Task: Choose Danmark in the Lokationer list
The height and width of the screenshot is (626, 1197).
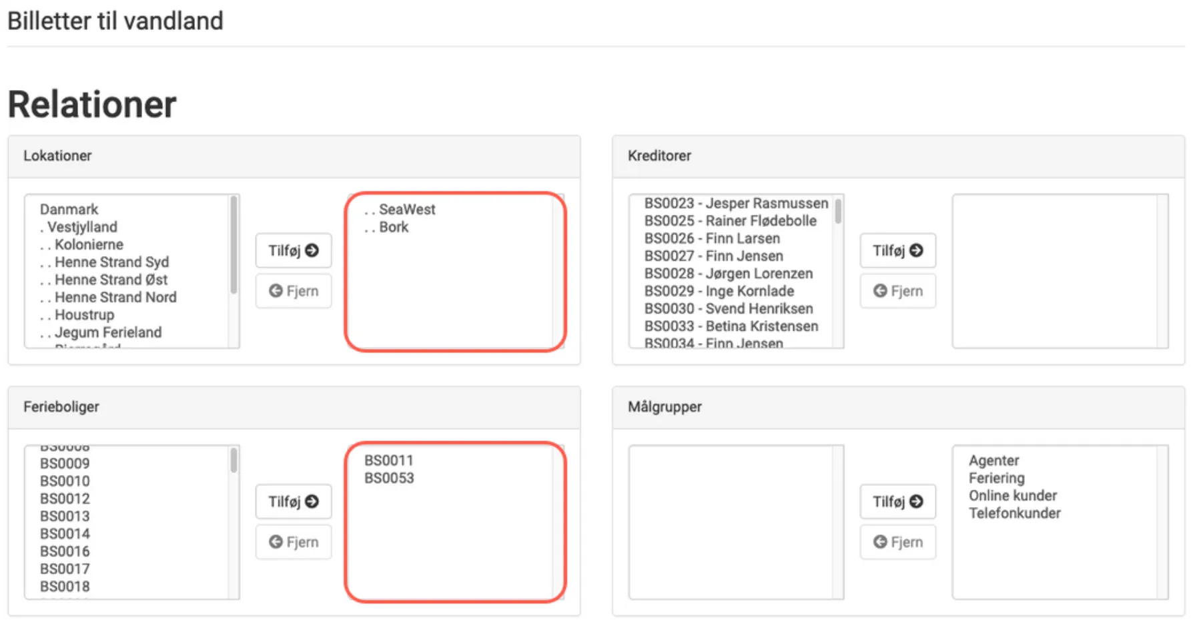Action: click(69, 210)
